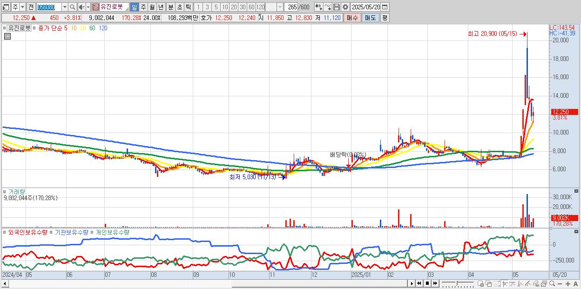Click the 매수 buy button
581x289 pixels.
point(353,18)
